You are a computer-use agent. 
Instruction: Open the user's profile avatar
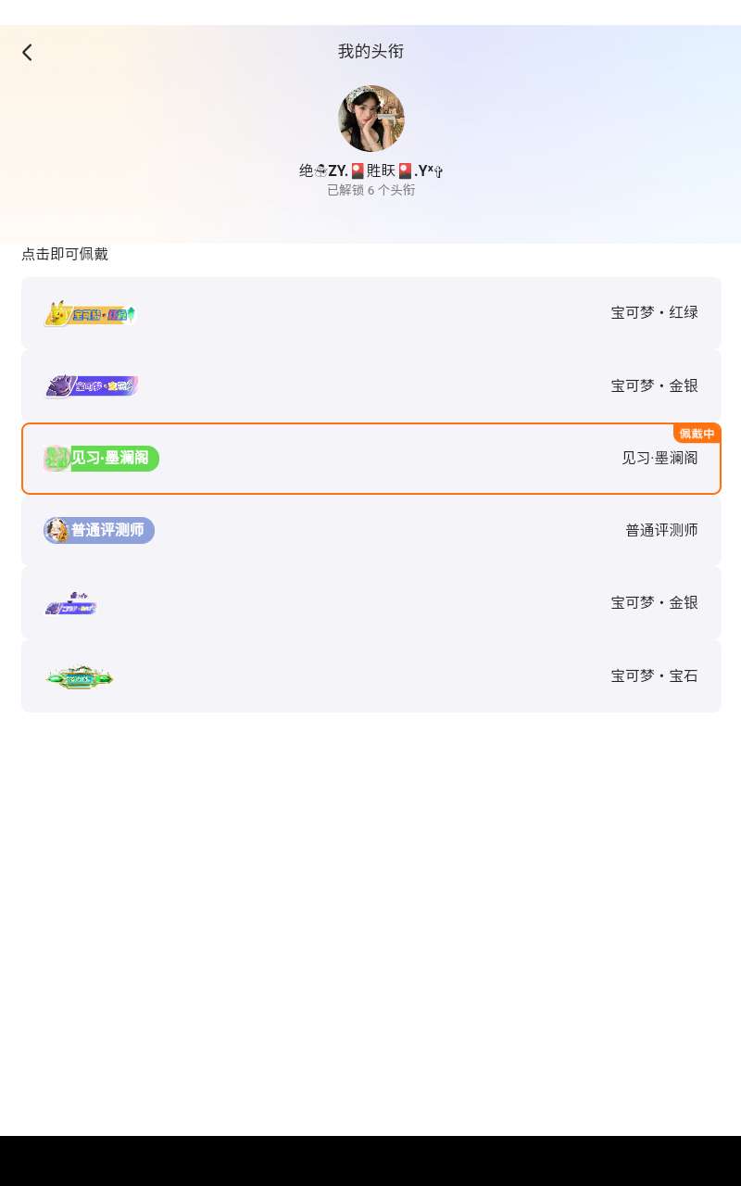click(x=370, y=119)
